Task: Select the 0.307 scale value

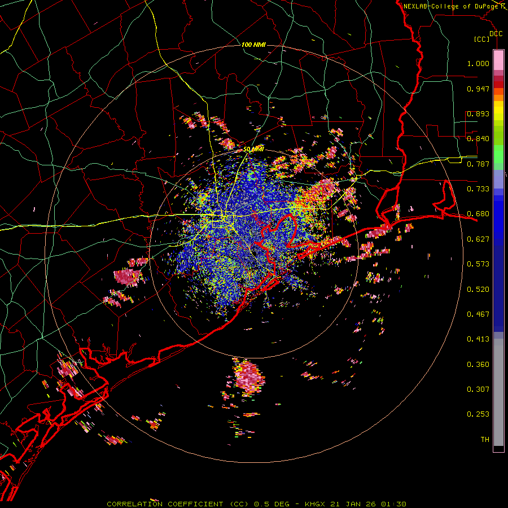Action: 478,389
